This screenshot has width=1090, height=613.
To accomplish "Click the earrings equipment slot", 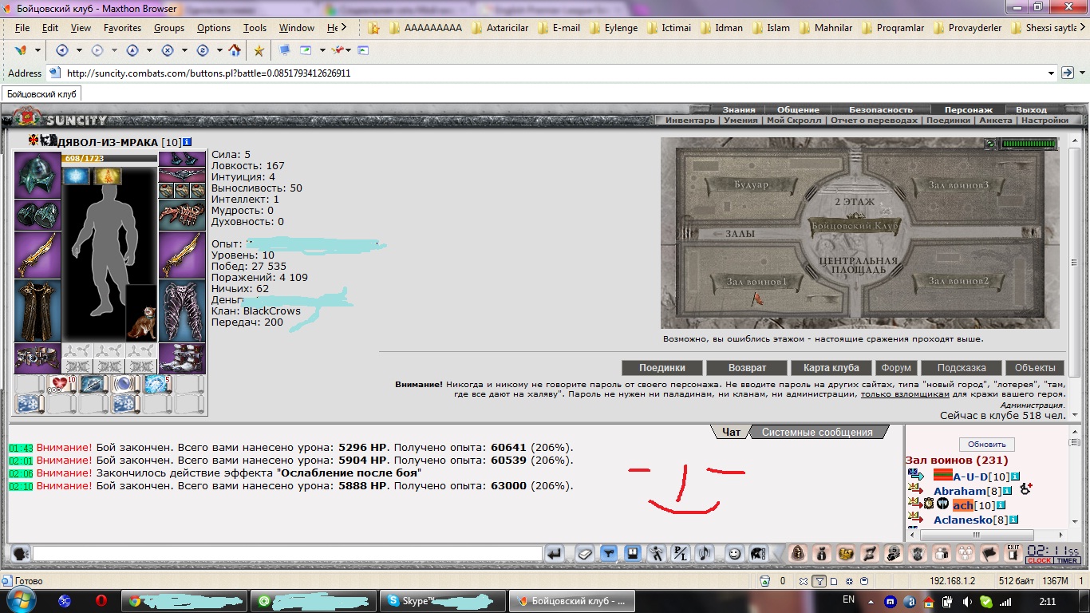I will pos(182,159).
